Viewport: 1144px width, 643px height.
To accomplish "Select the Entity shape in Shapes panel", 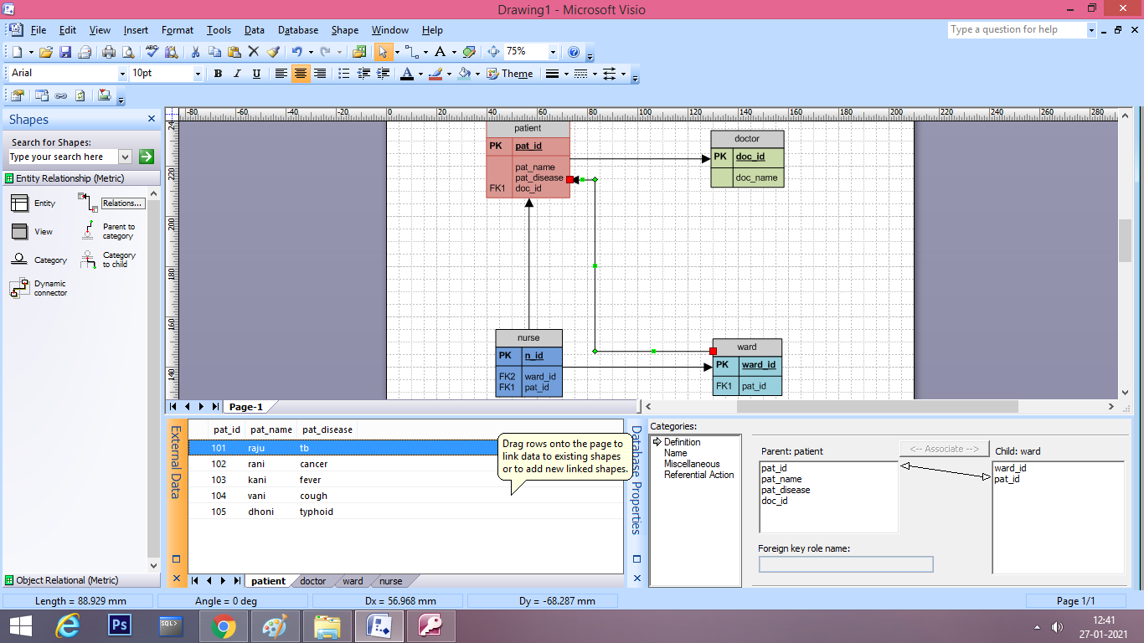I will click(20, 203).
